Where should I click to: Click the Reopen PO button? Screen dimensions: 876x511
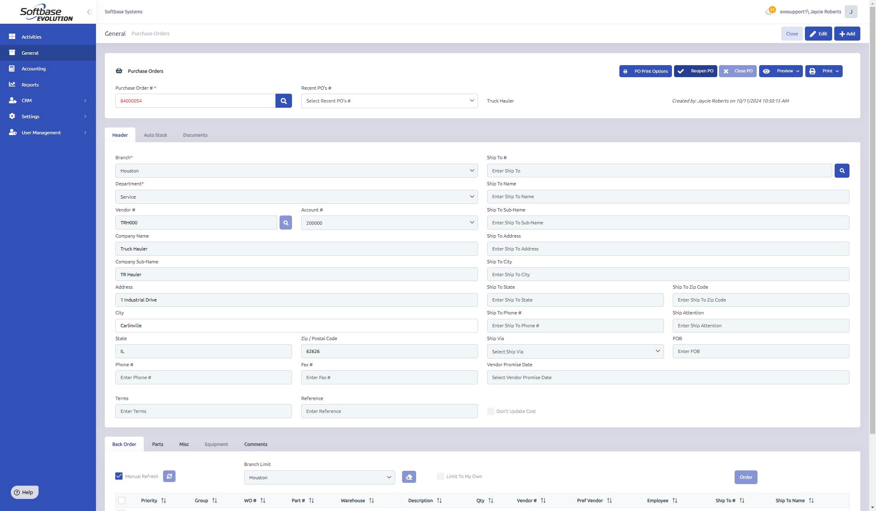(x=695, y=71)
